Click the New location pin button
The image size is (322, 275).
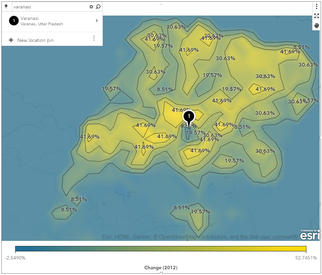pos(35,40)
